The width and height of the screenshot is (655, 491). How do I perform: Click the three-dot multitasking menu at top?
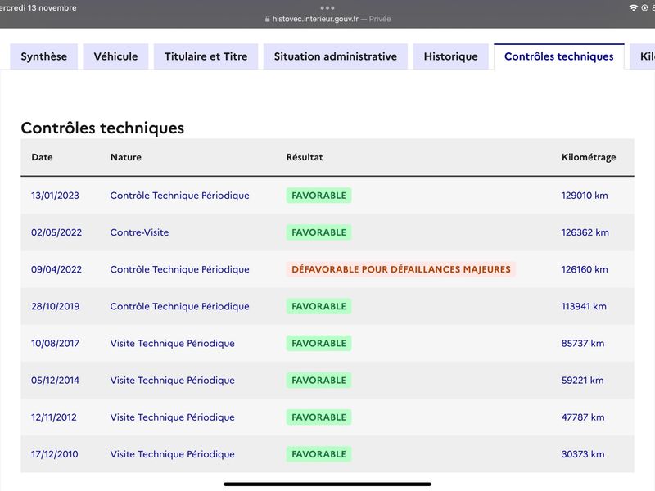click(327, 7)
